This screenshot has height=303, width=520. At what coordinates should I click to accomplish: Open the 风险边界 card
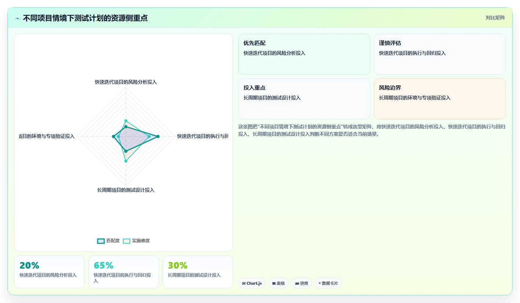(440, 99)
